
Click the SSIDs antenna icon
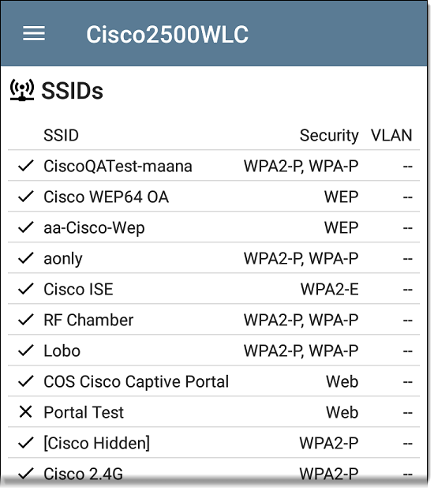pos(22,90)
